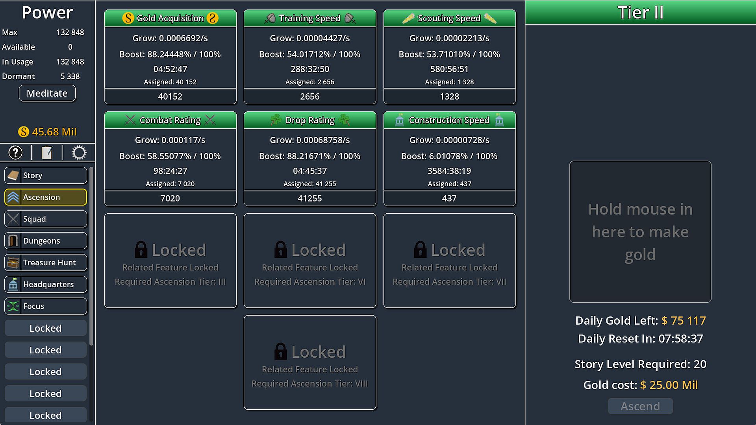Click the green Focus icon
756x425 pixels.
pos(13,306)
